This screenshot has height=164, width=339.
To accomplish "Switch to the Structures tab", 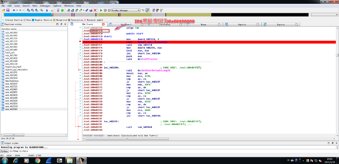I will pyautogui.click(x=165, y=24).
